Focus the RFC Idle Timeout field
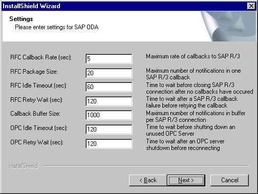Image resolution: width=258 pixels, height=194 pixels. point(109,87)
